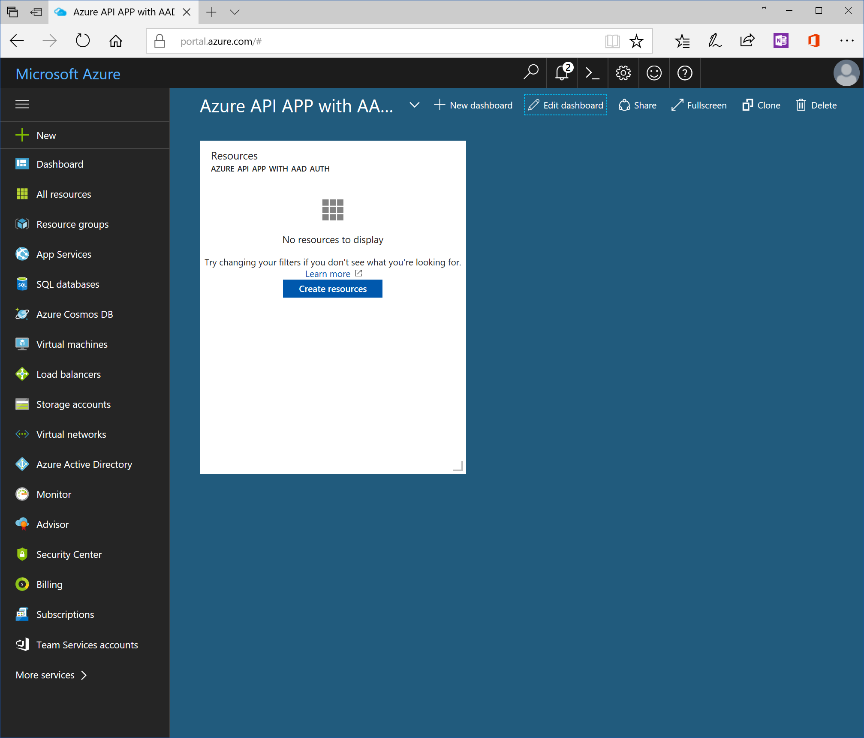Screen dimensions: 864x738
Task: Click the resize handle of Resources tile
Action: click(458, 467)
